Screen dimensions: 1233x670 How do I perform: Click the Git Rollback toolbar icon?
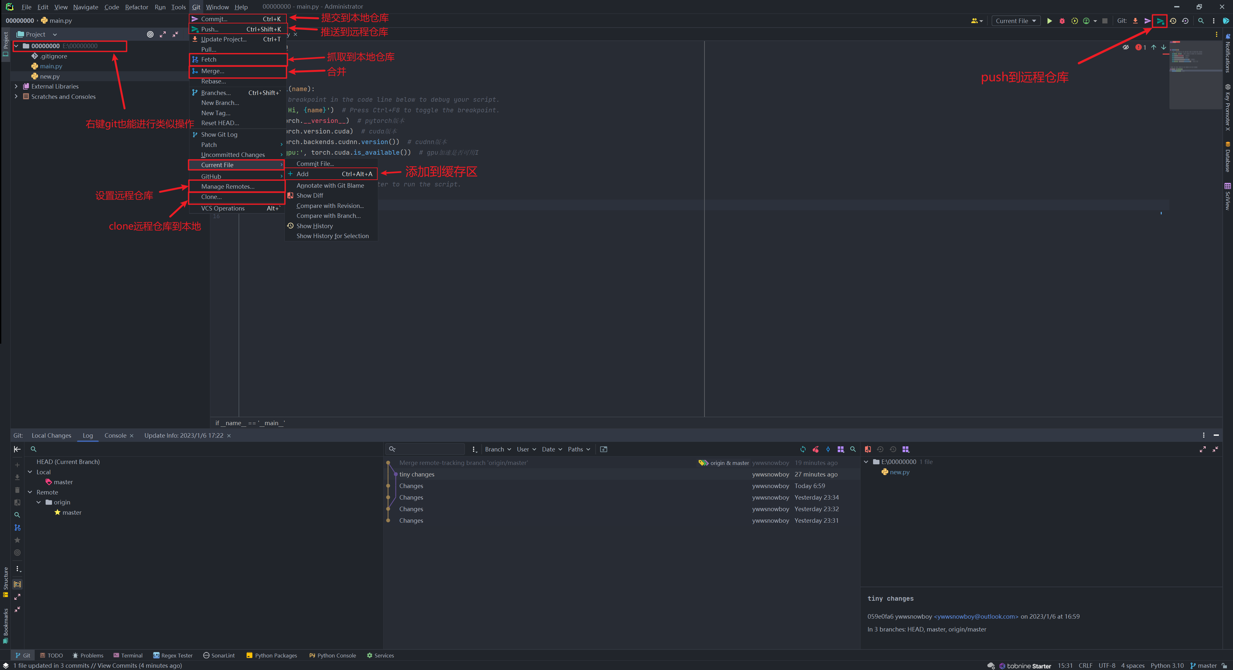pyautogui.click(x=1185, y=21)
